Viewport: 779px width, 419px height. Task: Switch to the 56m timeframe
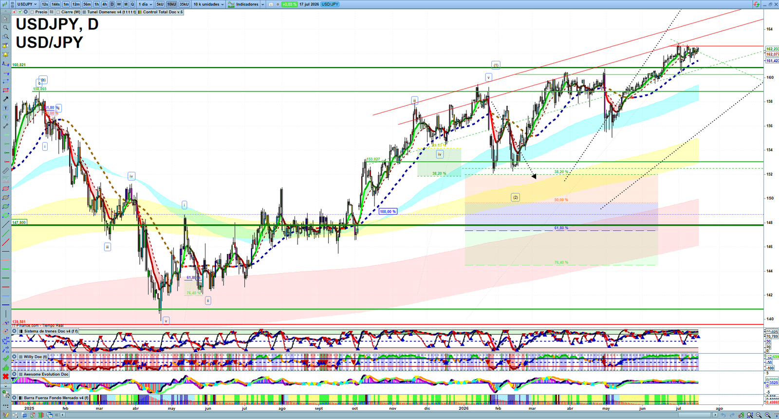[x=87, y=4]
